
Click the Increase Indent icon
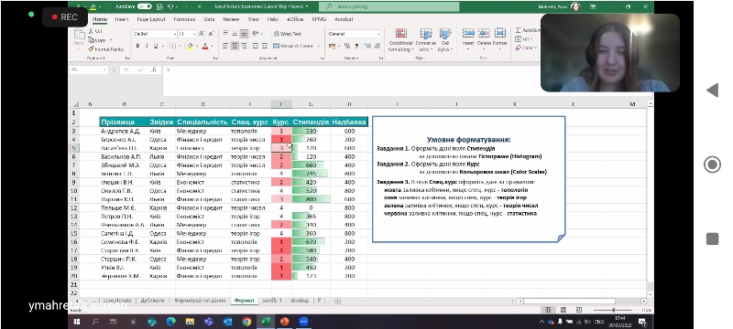point(265,46)
